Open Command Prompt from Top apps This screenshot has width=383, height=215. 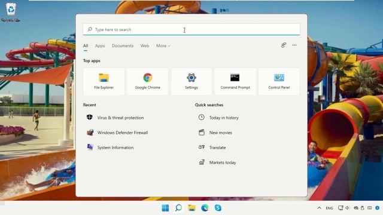click(x=235, y=81)
